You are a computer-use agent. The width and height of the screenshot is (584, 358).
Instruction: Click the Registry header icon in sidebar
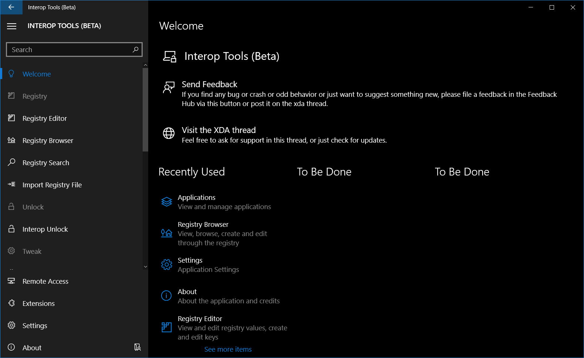coord(11,96)
